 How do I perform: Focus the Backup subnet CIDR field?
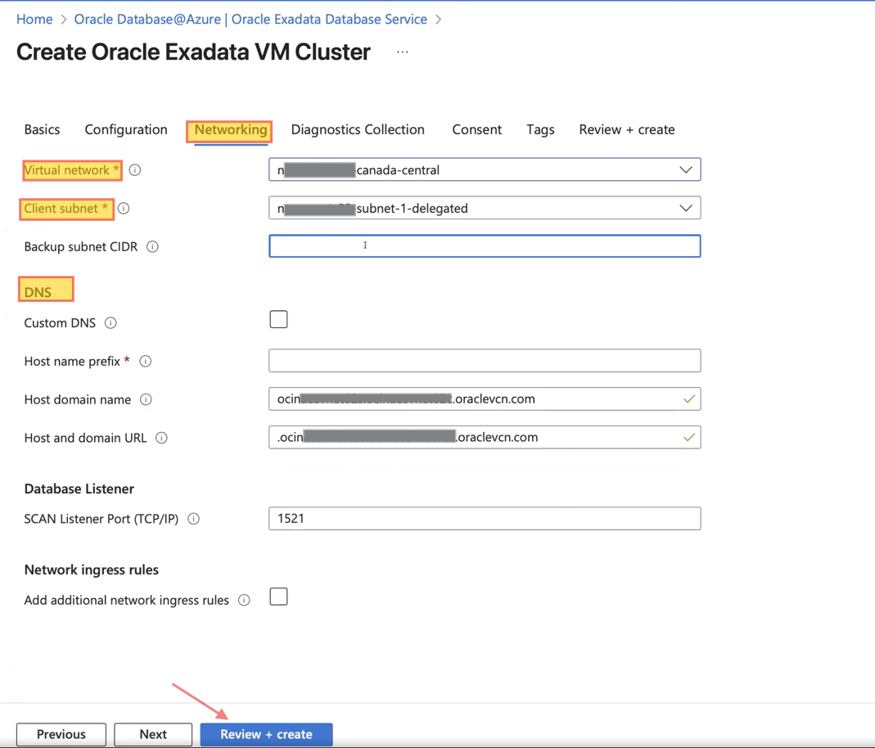click(x=485, y=246)
